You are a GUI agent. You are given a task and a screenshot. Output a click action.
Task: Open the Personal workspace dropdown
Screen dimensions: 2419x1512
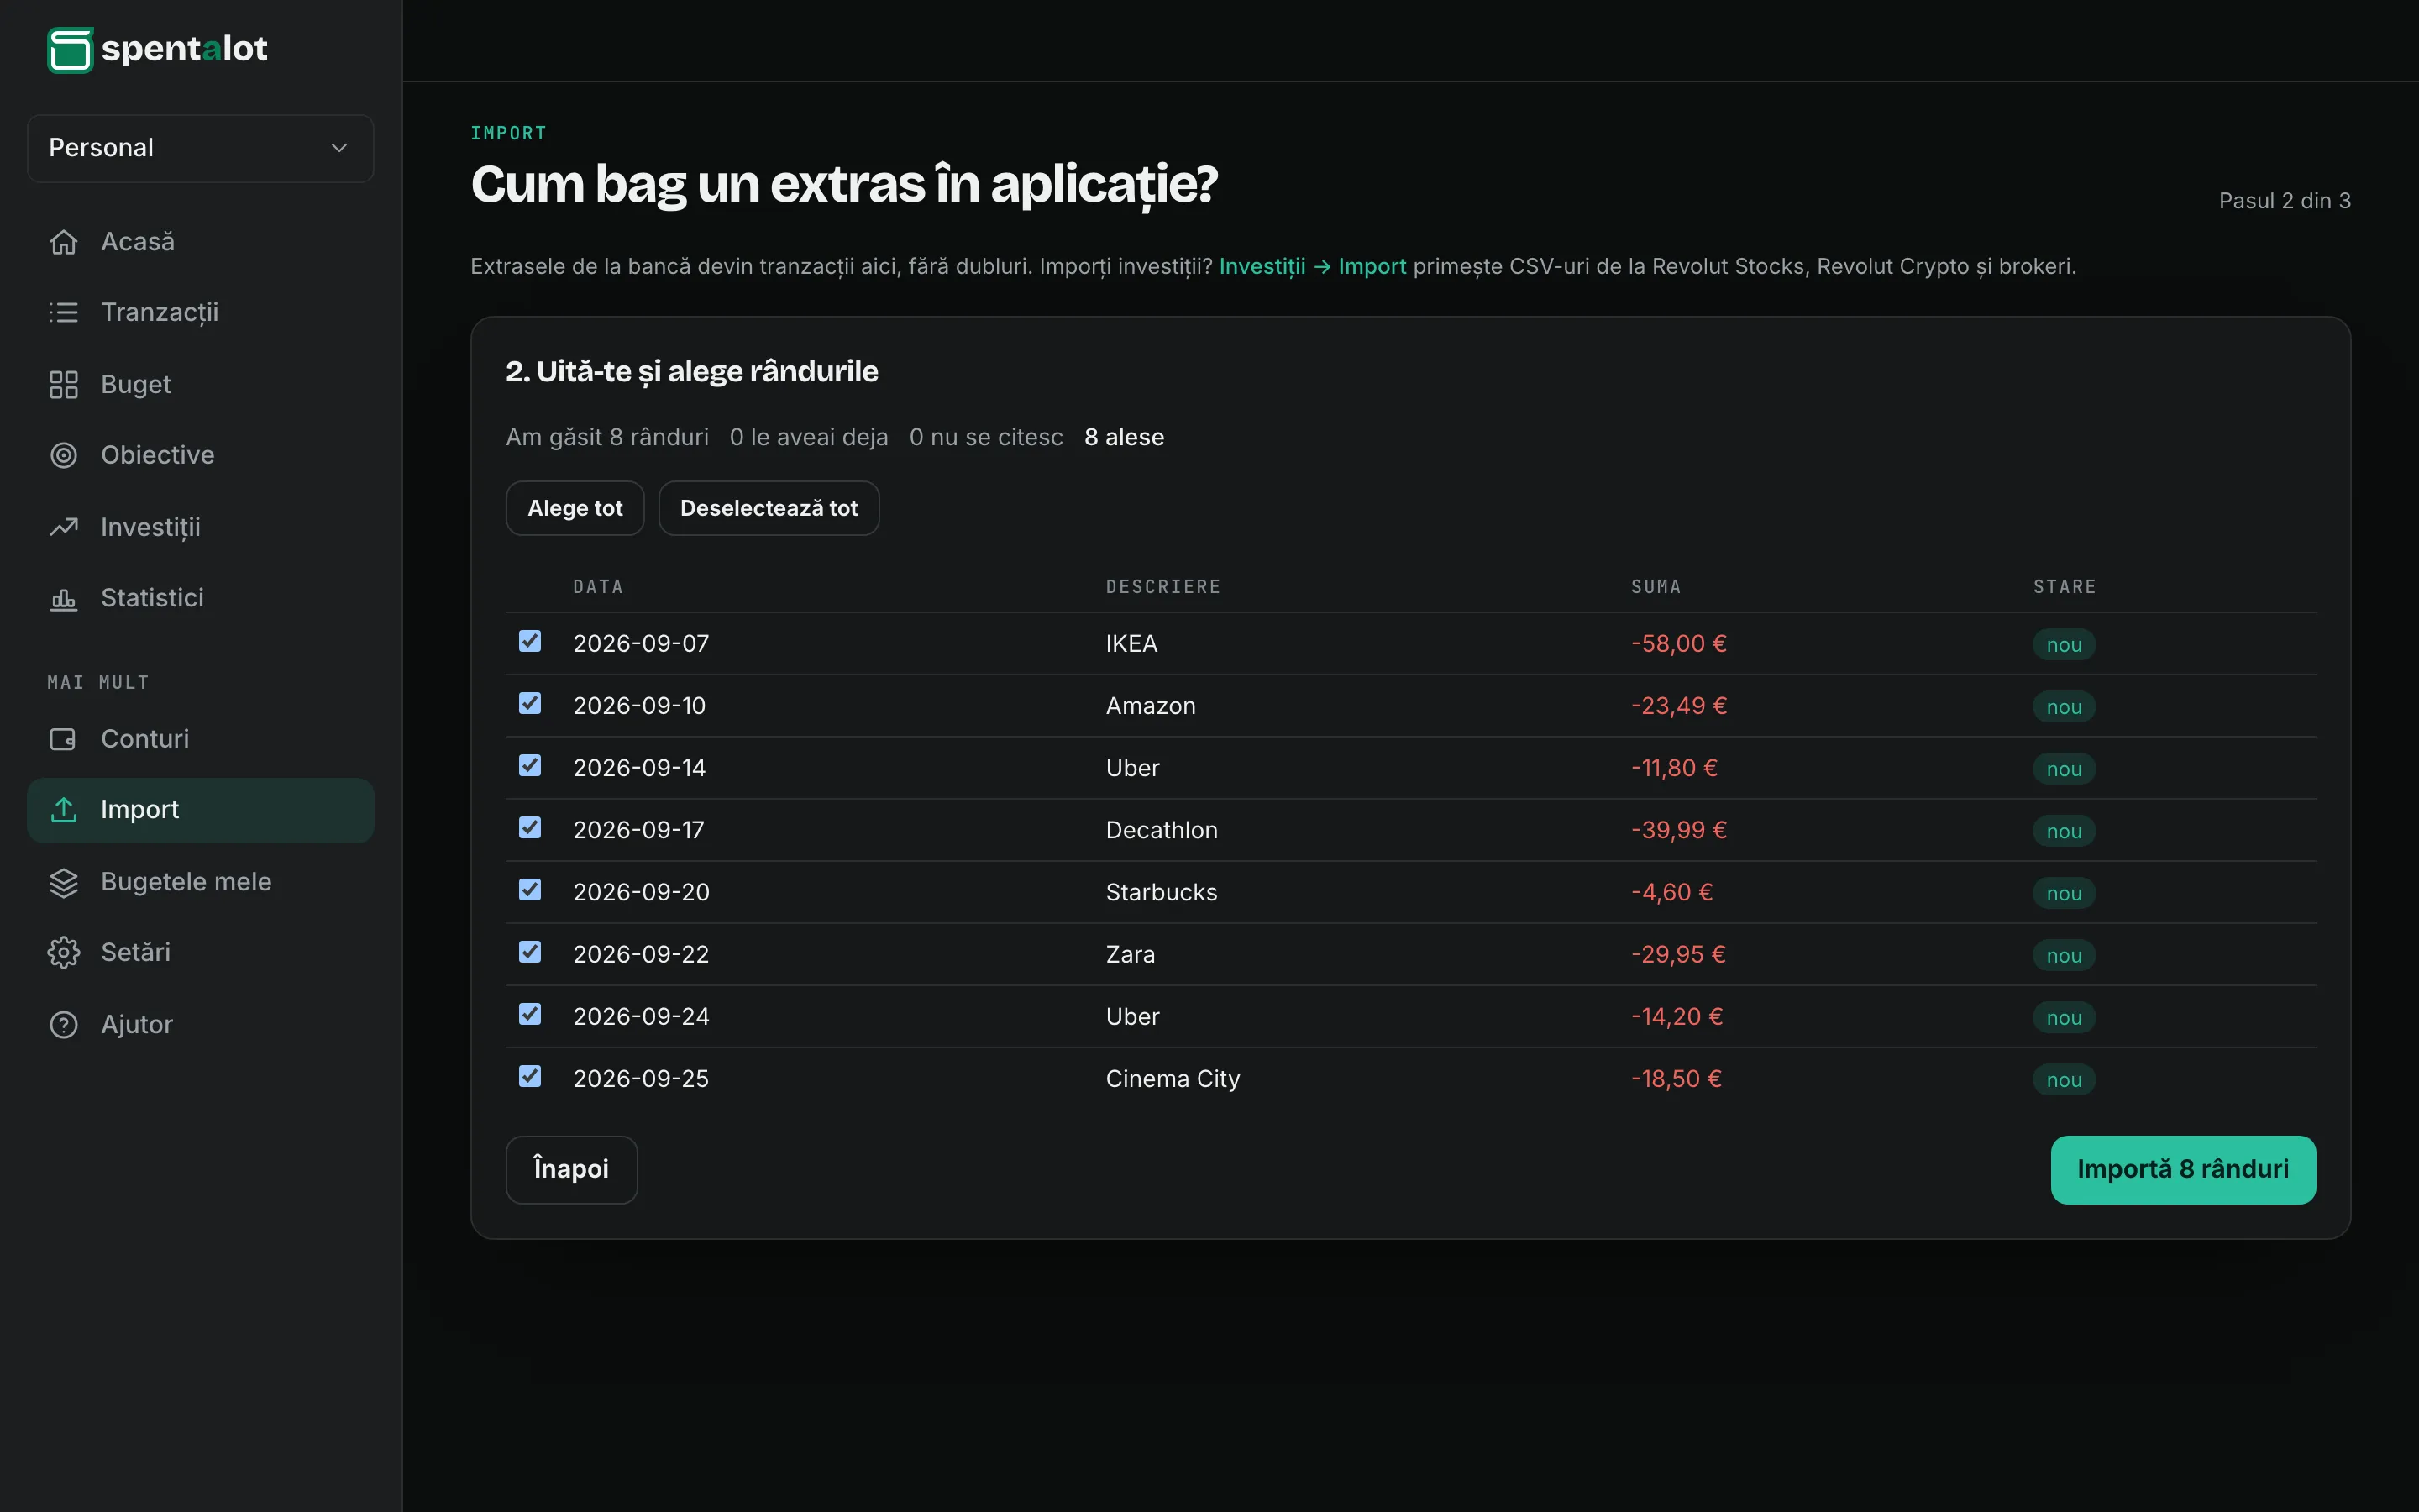200,148
